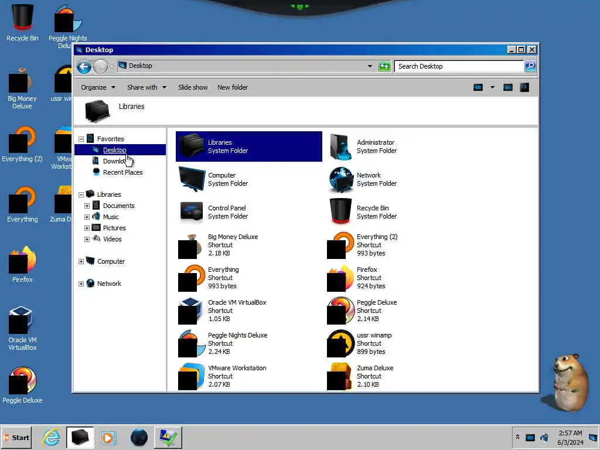Screen dimensions: 600x450
Task: Click the help icon in explorer toolbar
Action: tap(524, 88)
